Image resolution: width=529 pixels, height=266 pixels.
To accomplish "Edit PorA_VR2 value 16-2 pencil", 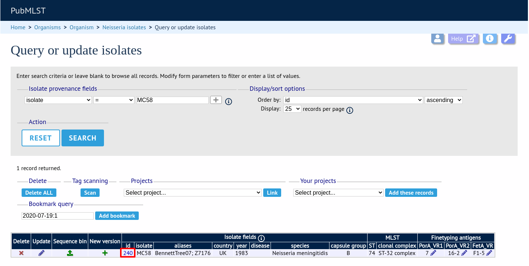I will pyautogui.click(x=464, y=253).
